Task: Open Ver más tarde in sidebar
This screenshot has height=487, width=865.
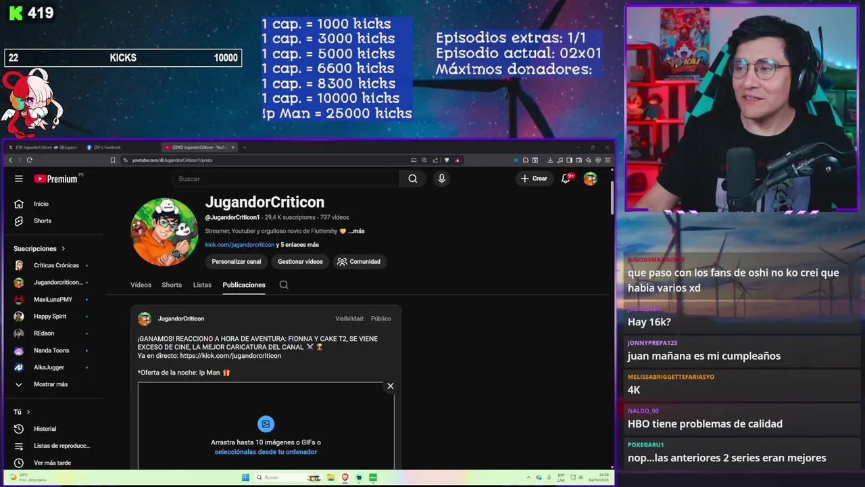Action: tap(53, 463)
